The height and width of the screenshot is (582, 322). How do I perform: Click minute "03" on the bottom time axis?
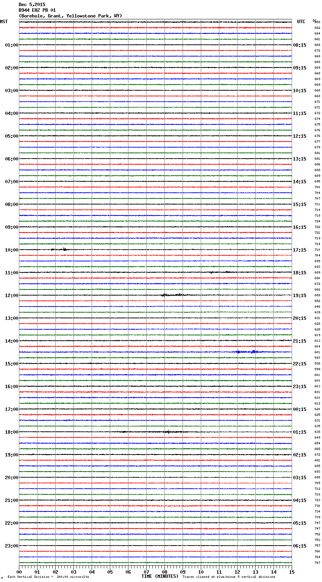[73, 572]
